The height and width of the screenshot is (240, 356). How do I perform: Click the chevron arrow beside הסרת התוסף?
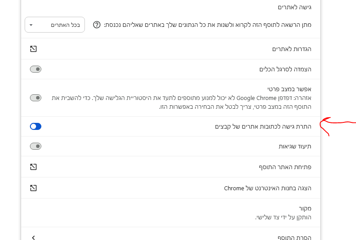33,237
